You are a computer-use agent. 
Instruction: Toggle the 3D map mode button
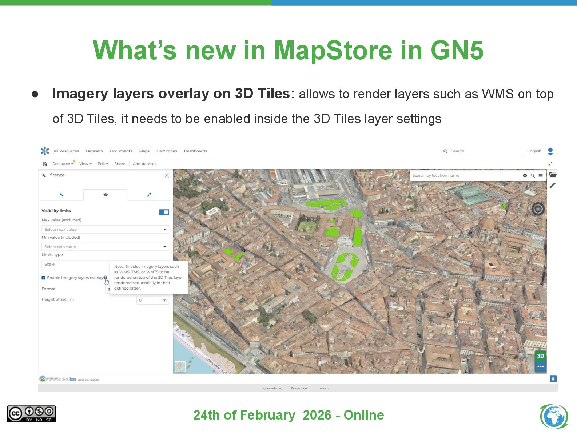click(541, 356)
